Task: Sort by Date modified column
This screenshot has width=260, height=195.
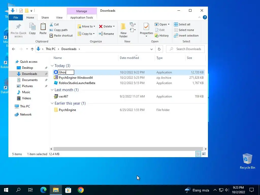Action: 129,58
